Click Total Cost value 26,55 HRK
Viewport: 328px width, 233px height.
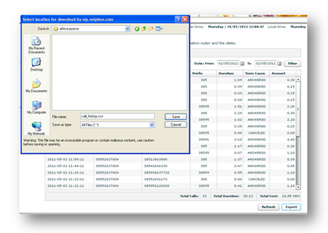coord(290,196)
